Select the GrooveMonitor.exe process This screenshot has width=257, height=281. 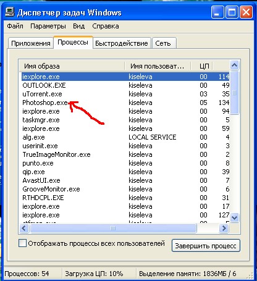click(125, 189)
